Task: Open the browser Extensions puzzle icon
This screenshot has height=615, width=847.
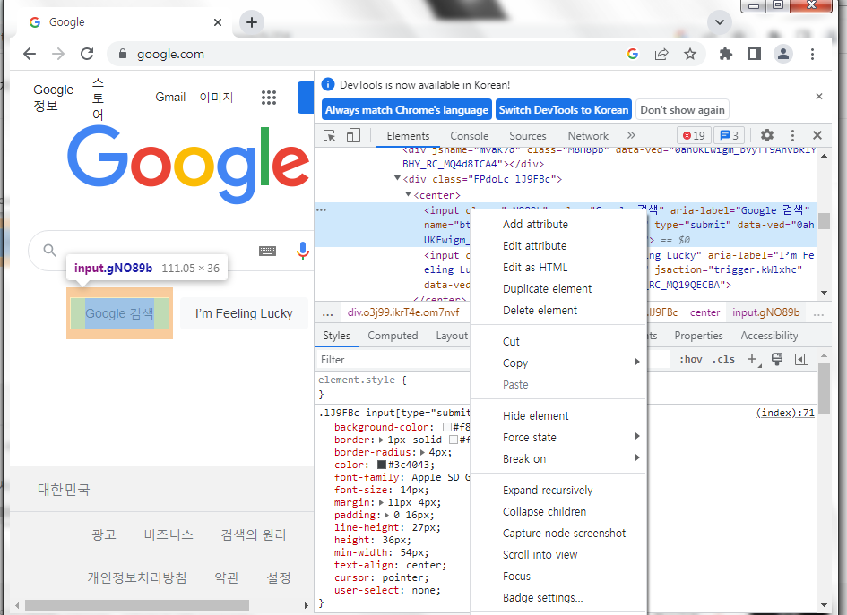Action: pyautogui.click(x=725, y=54)
